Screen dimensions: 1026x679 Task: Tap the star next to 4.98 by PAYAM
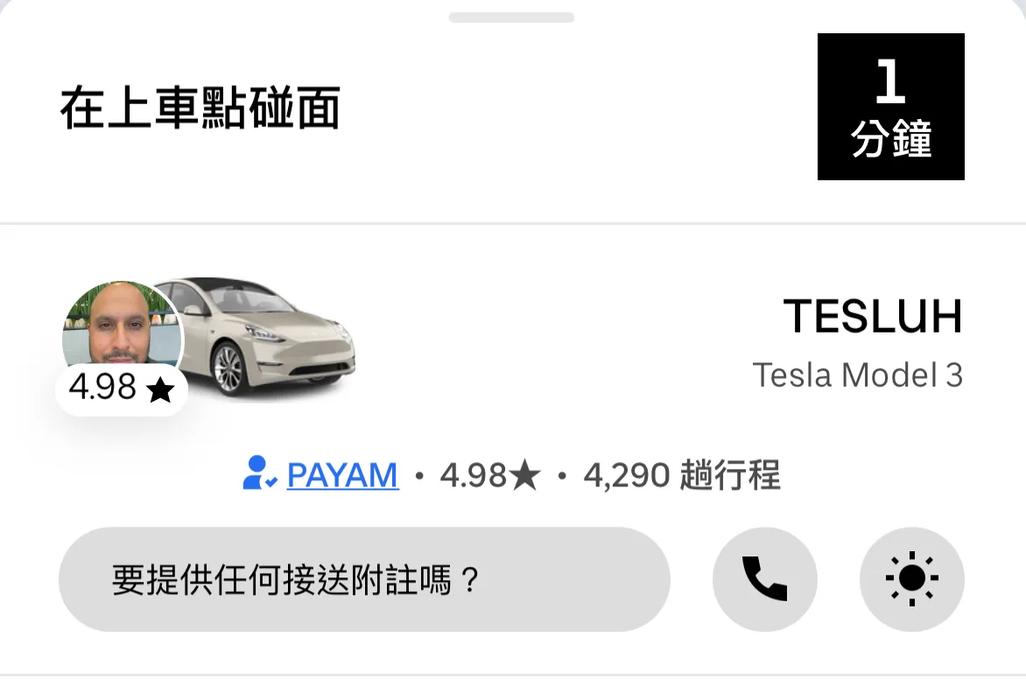[525, 475]
